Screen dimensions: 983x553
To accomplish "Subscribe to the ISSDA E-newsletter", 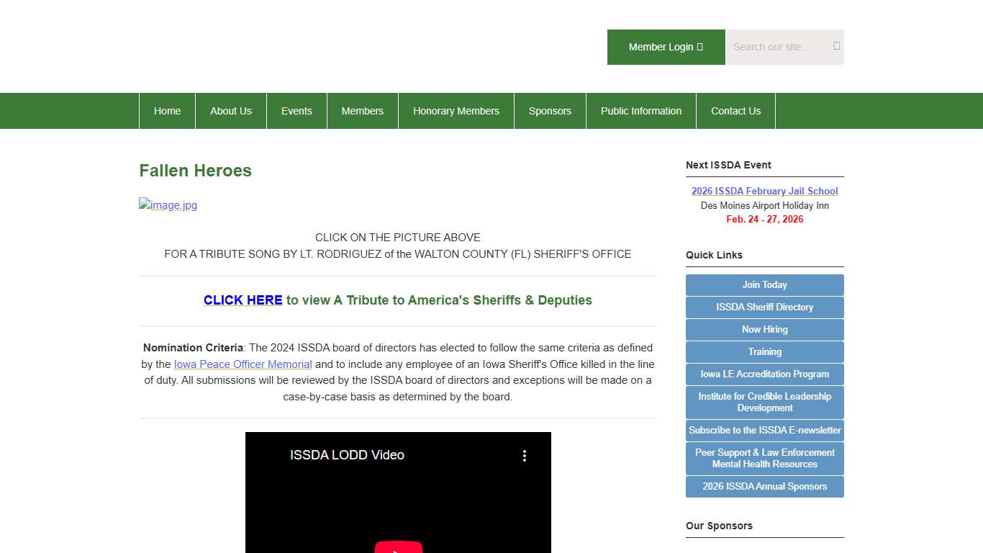I will pos(764,431).
